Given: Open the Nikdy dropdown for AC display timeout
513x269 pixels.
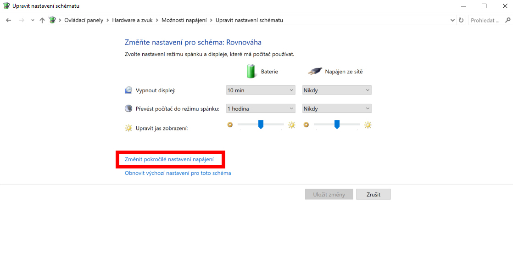Looking at the screenshot, I should 336,90.
